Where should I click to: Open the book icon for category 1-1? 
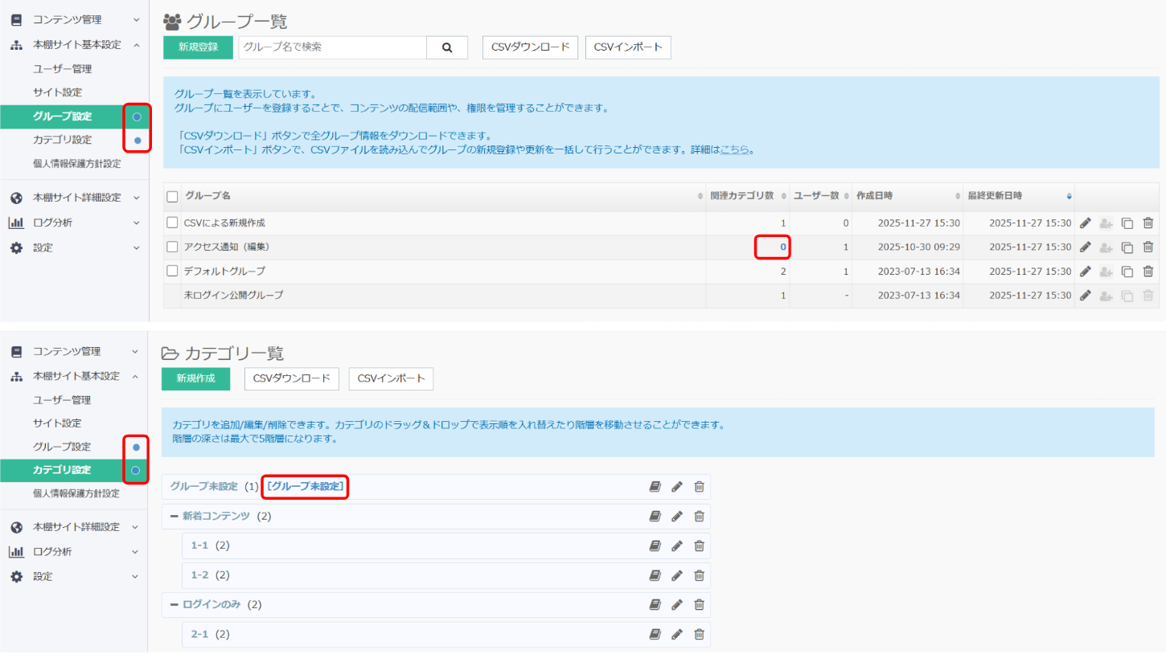click(655, 546)
